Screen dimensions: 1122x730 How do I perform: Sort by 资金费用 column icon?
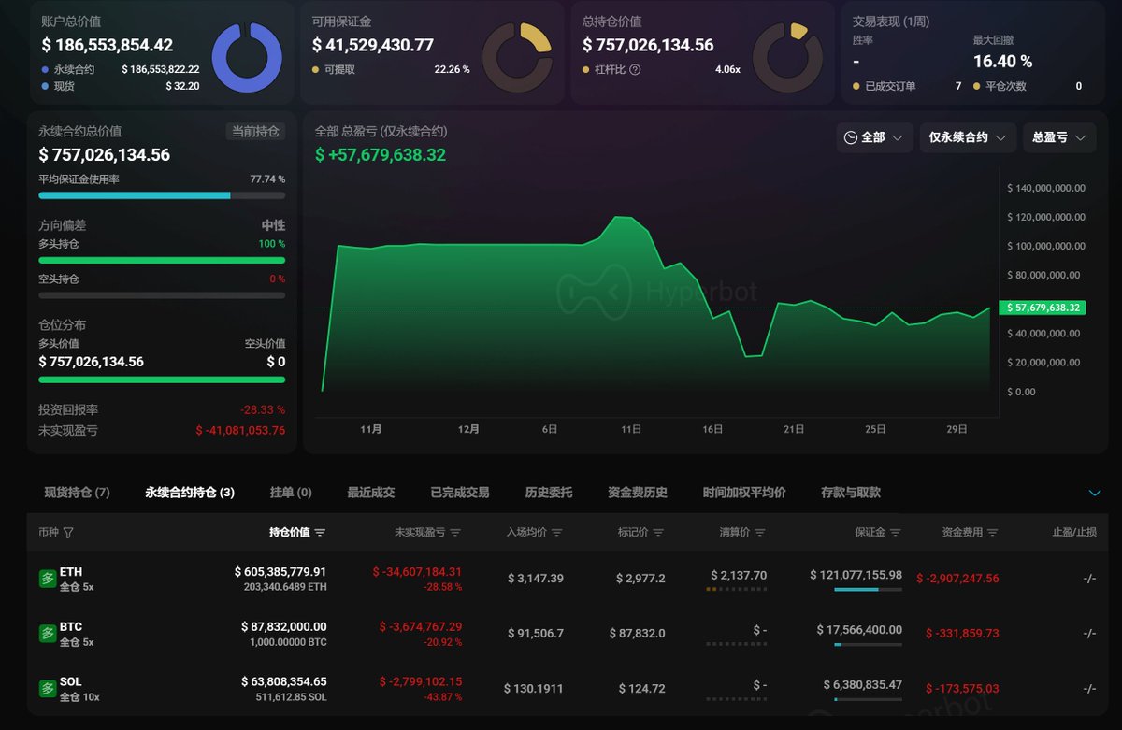tap(992, 533)
